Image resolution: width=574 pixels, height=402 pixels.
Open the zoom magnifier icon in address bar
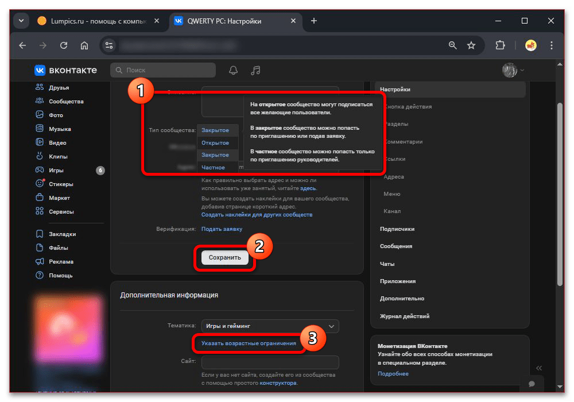(x=453, y=45)
